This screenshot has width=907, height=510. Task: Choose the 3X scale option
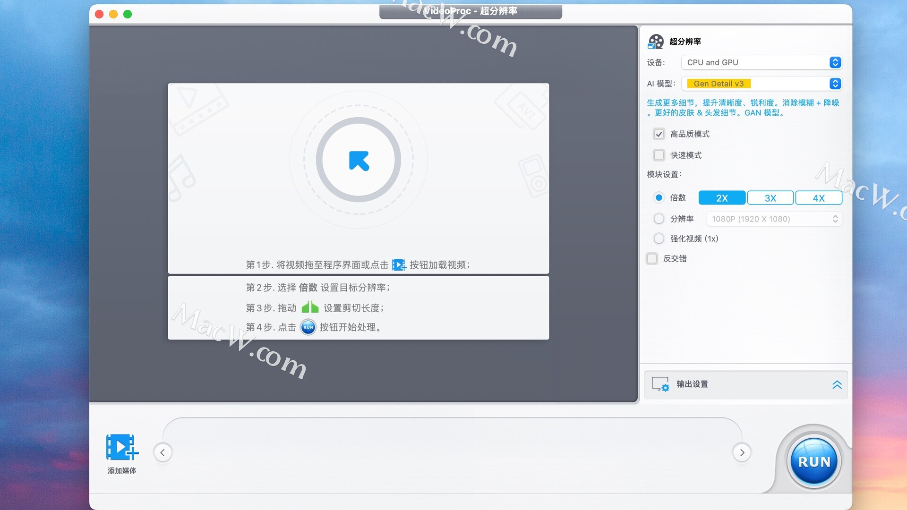click(x=770, y=198)
